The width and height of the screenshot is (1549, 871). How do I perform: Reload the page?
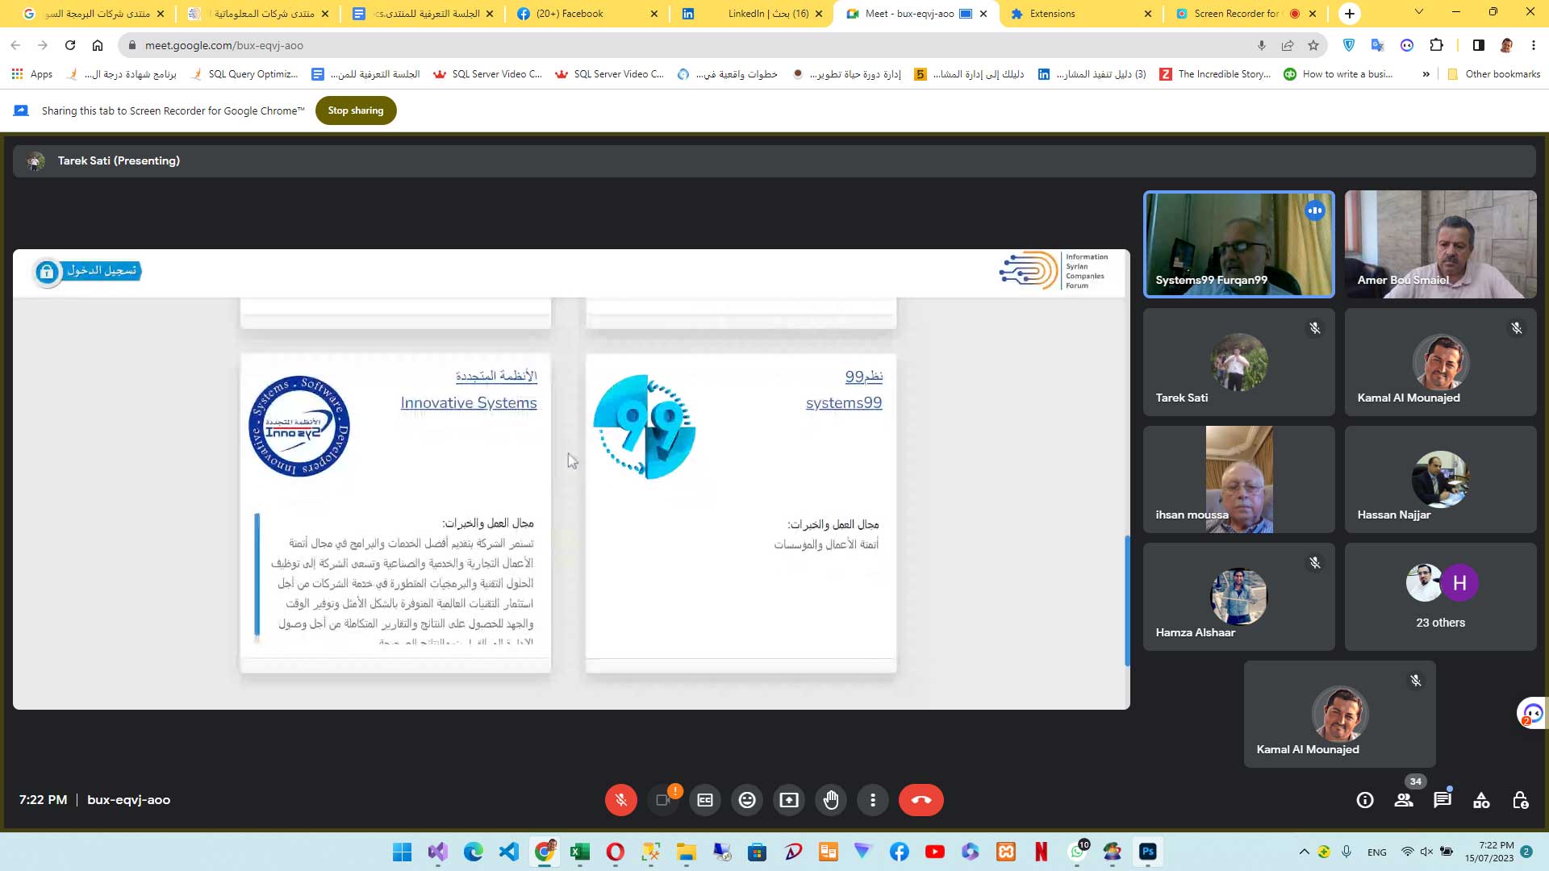(70, 45)
